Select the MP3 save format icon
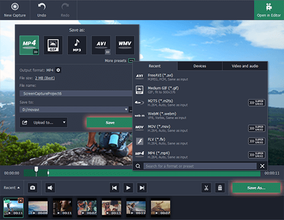The height and width of the screenshot is (220, 284). tap(77, 45)
